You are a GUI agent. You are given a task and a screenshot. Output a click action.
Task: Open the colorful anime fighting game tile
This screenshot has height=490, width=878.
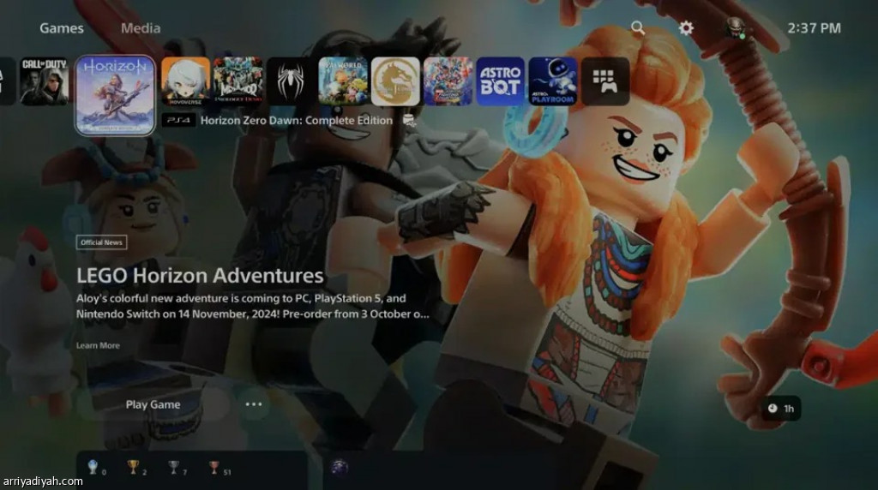448,81
